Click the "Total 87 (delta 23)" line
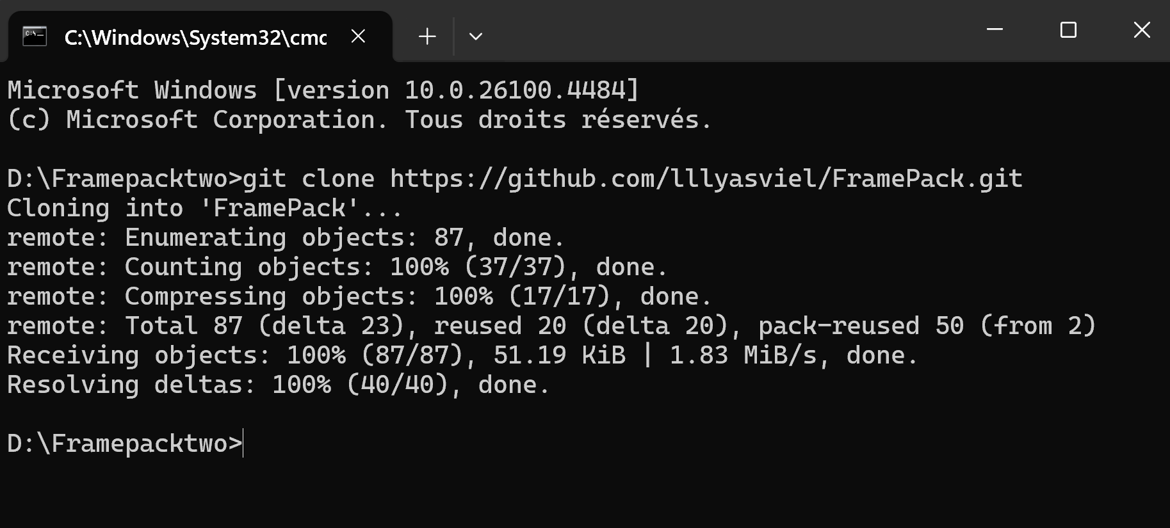This screenshot has width=1170, height=528. point(551,326)
